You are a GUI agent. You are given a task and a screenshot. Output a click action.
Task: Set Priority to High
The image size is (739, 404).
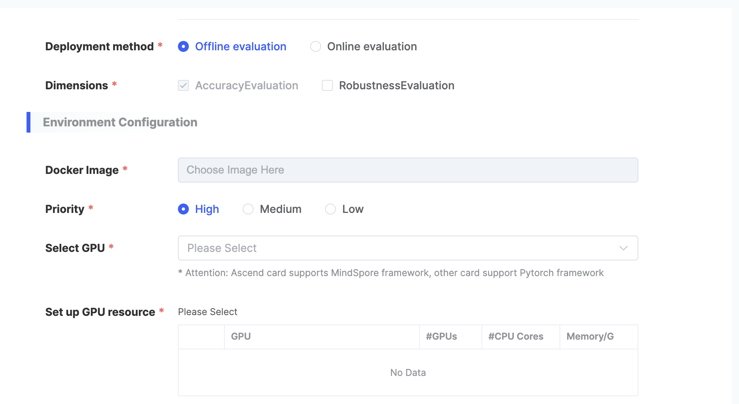click(x=183, y=209)
